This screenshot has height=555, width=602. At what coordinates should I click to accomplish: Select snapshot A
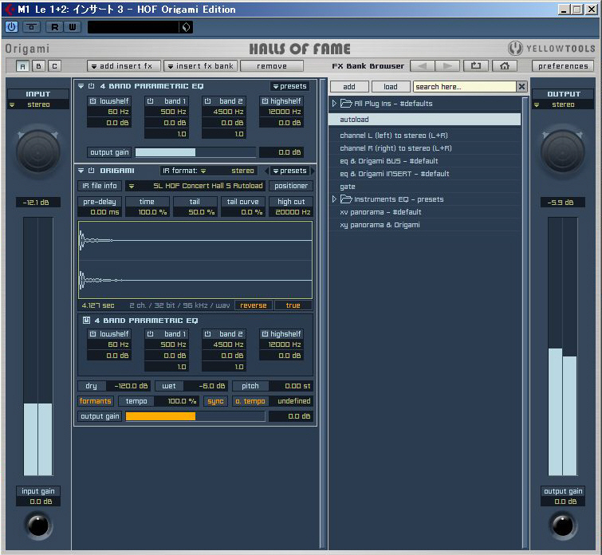pyautogui.click(x=22, y=66)
